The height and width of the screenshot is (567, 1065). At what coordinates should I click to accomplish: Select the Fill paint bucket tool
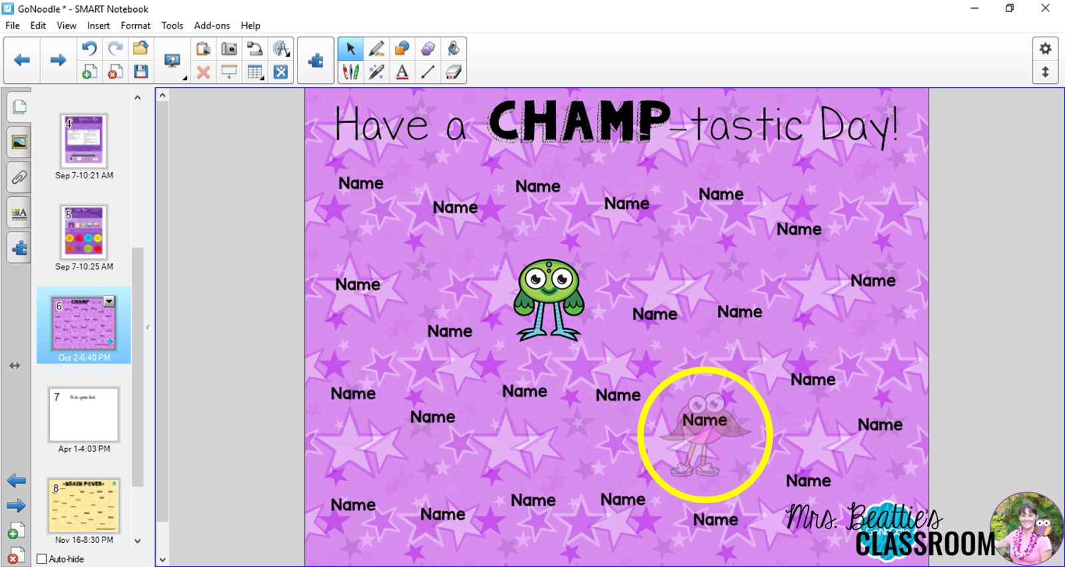453,49
